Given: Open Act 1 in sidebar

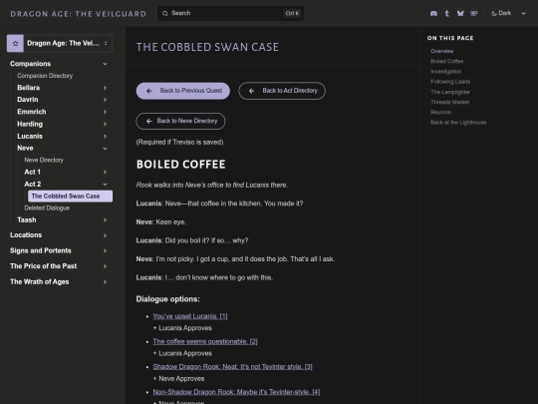Looking at the screenshot, I should click(x=32, y=172).
